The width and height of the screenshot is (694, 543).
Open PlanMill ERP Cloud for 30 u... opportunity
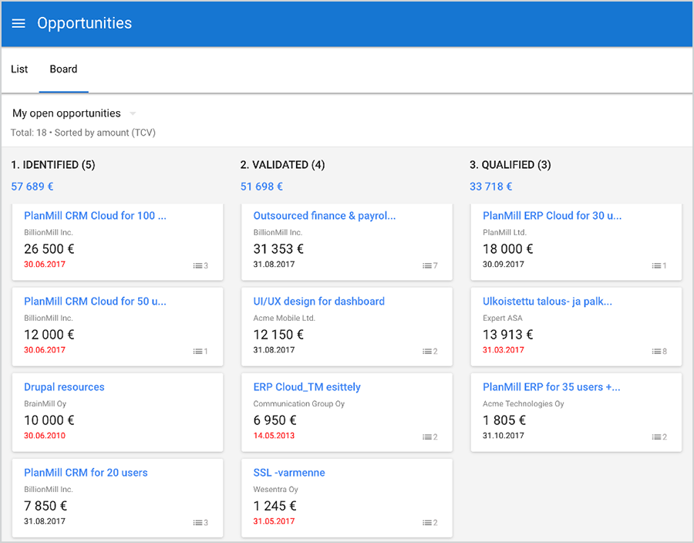point(552,215)
